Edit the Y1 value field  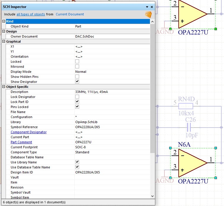(x=112, y=51)
